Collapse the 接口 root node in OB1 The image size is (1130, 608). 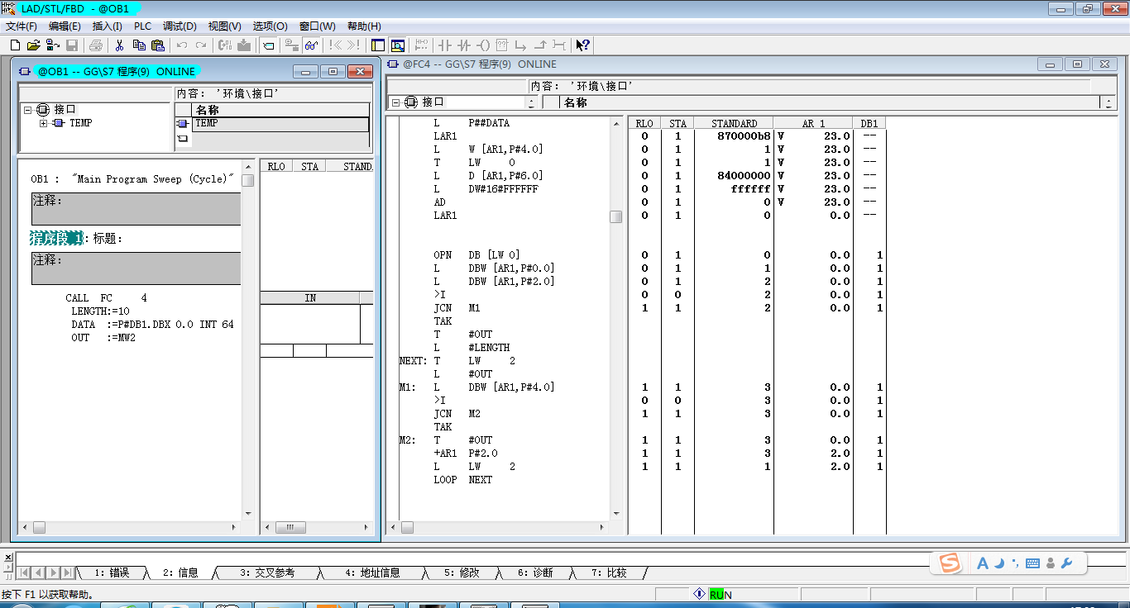coord(28,109)
